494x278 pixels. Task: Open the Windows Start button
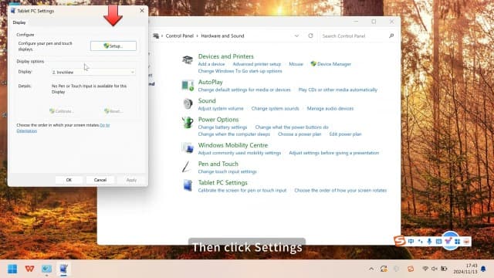(x=12, y=269)
